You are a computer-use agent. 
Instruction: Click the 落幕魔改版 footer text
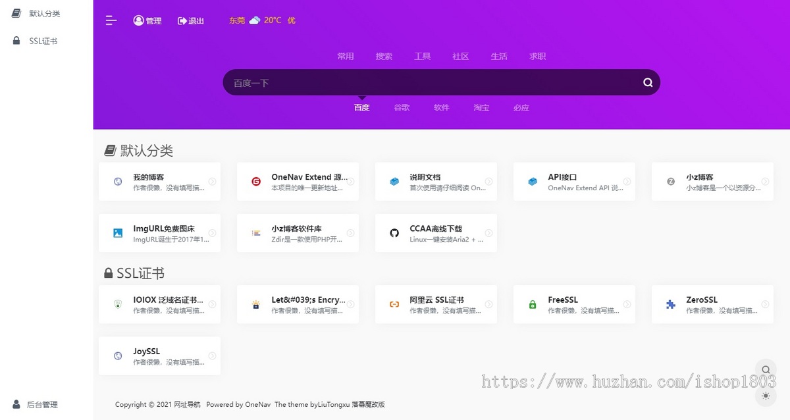pos(368,404)
